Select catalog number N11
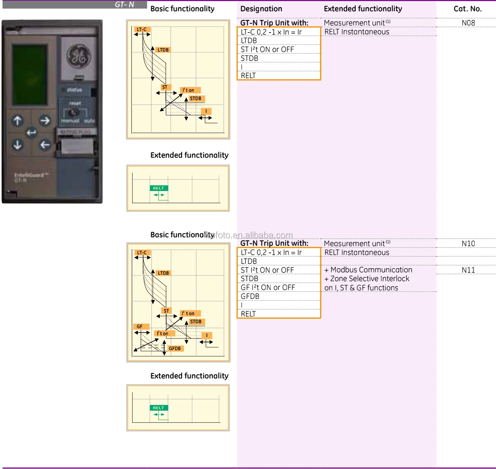 pos(468,270)
